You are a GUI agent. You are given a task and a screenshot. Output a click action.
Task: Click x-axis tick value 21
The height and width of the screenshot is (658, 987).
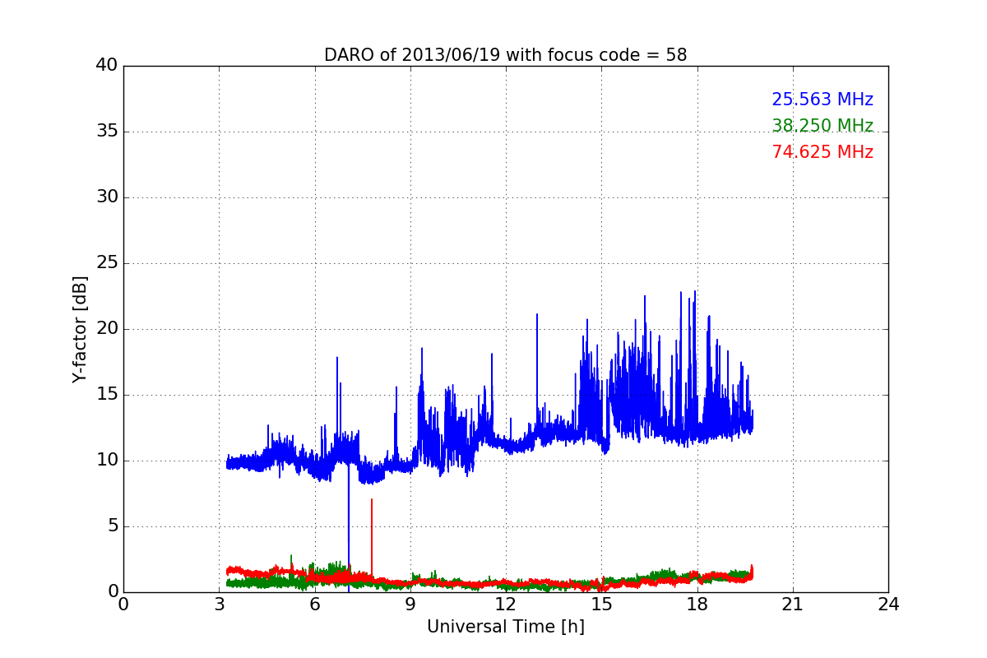pos(793,605)
